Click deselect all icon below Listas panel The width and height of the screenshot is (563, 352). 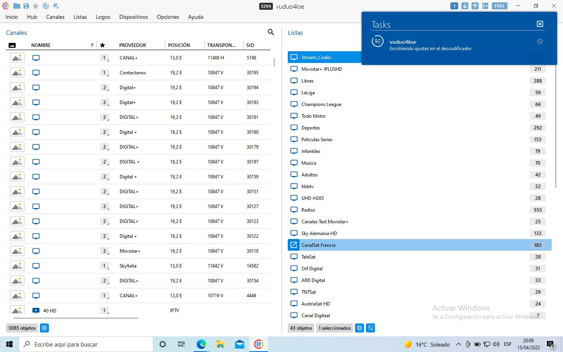click(x=370, y=328)
